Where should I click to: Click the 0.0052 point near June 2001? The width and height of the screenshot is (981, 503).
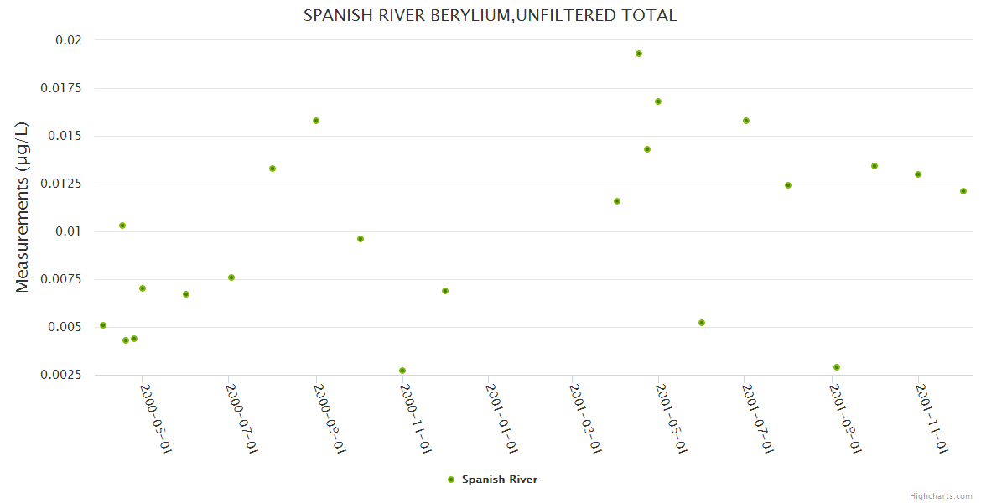click(702, 323)
